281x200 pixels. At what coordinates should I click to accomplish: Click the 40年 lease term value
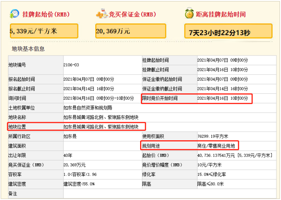pyautogui.click(x=68, y=155)
